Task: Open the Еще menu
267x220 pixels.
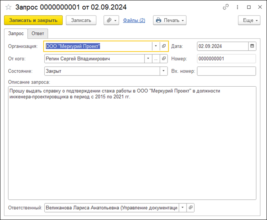Action: (x=249, y=20)
